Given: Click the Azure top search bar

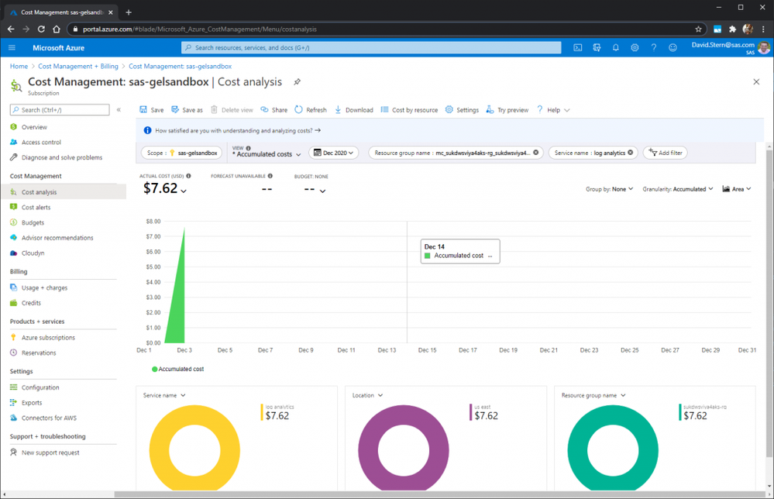Looking at the screenshot, I should 371,48.
